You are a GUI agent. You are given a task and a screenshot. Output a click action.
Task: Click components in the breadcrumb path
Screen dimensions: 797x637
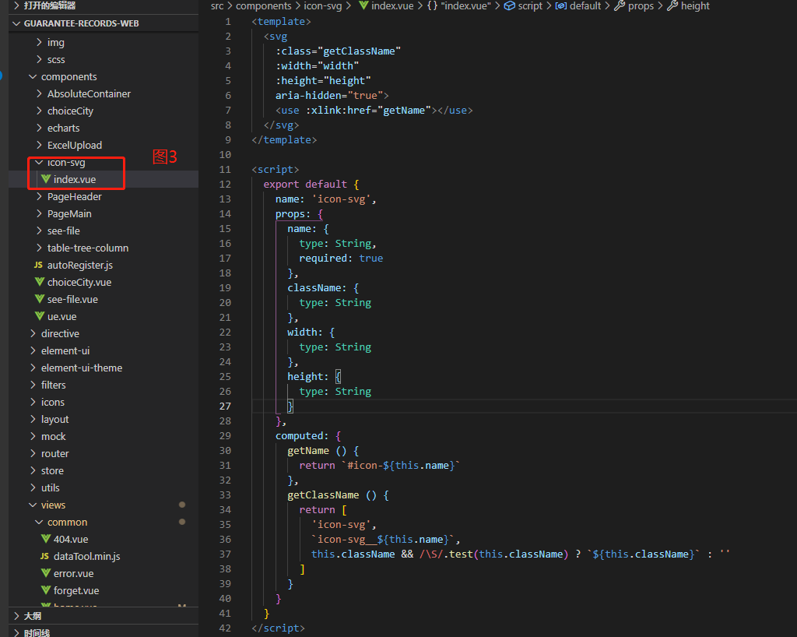click(263, 5)
